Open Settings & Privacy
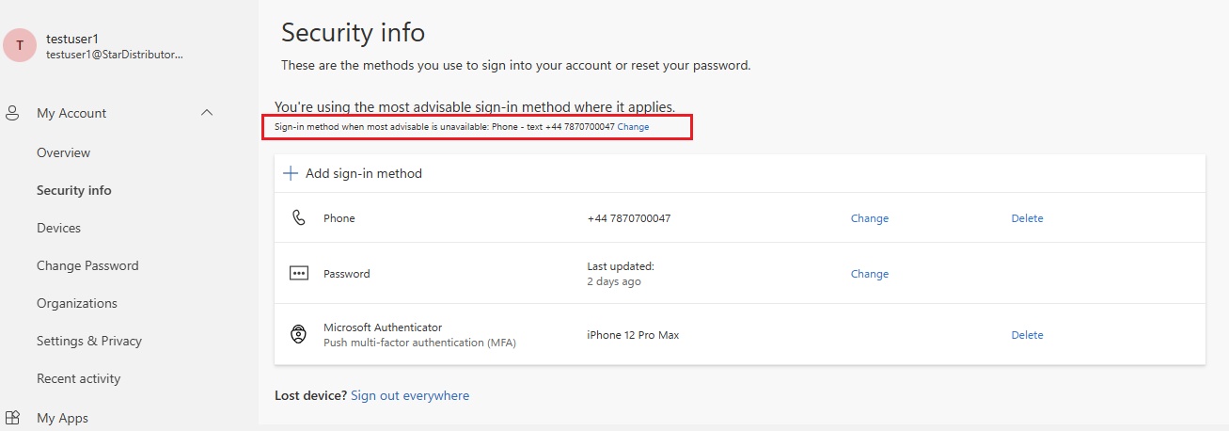1229x431 pixels. [89, 341]
